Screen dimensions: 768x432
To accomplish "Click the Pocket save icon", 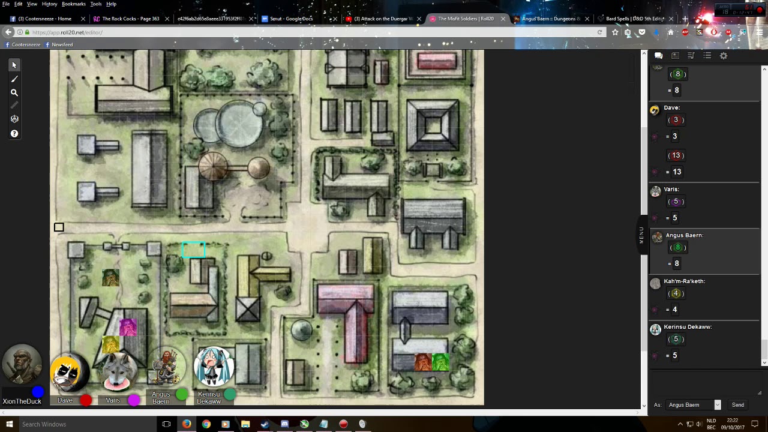I will 642,32.
